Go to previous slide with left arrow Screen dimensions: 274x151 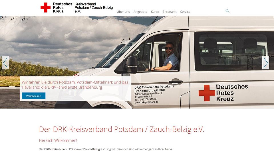(x=5, y=63)
